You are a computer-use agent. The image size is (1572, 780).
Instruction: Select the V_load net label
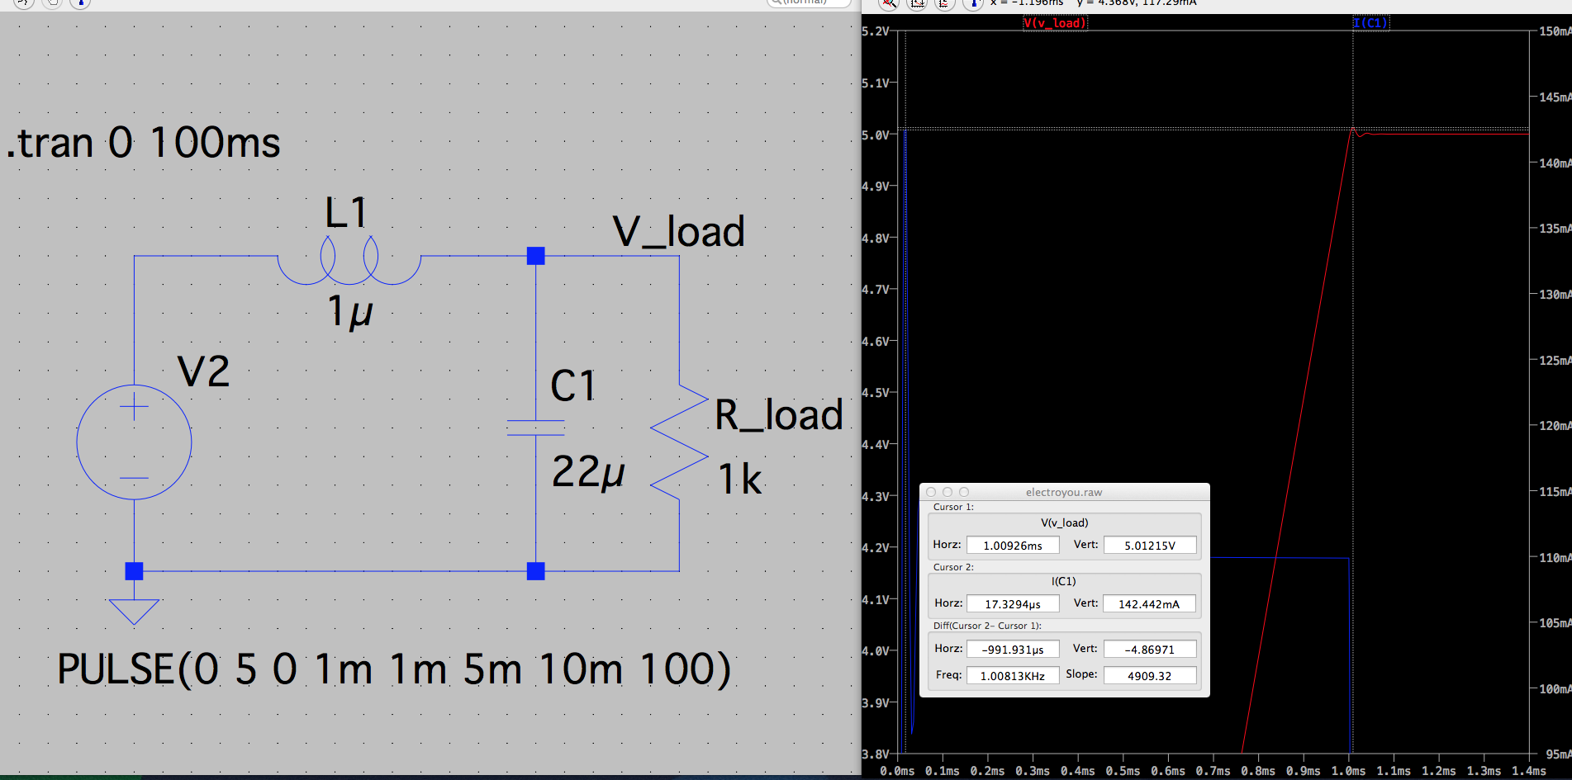(678, 232)
